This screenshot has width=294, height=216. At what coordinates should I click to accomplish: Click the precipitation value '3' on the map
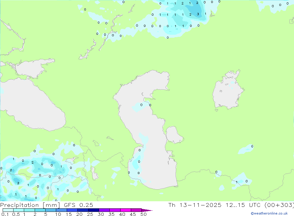tap(198, 14)
